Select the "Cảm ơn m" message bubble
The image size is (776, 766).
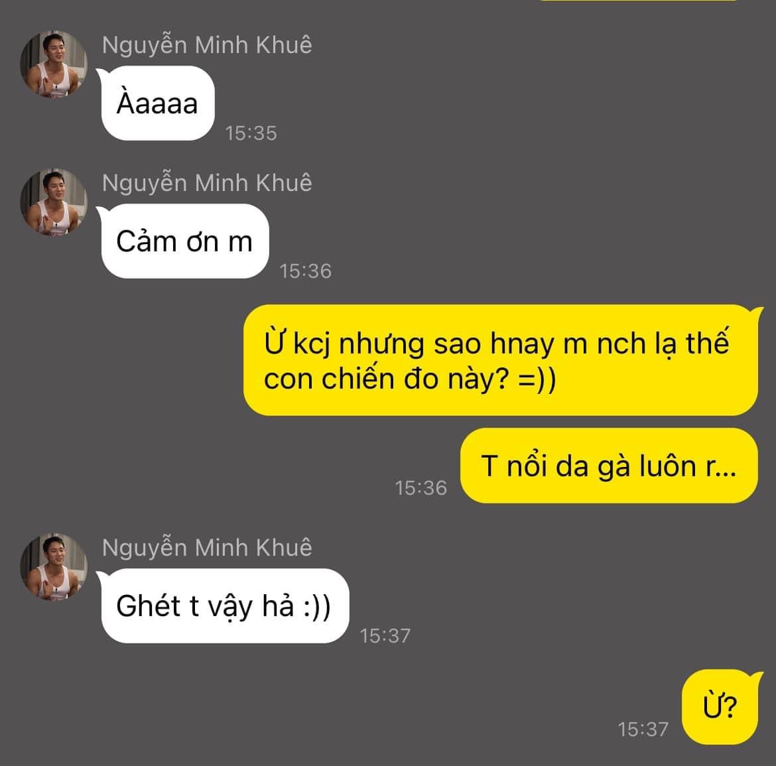click(184, 241)
